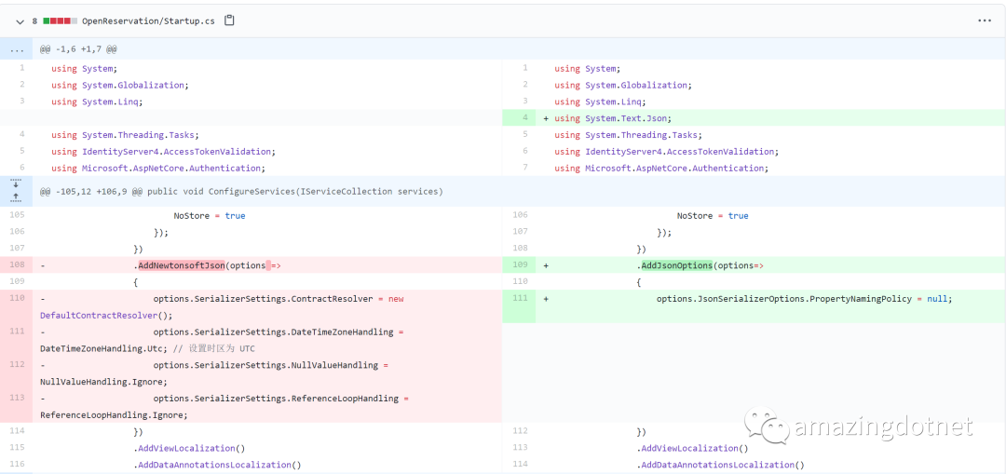Click removed ReferenceLoopHandling line 113
This screenshot has height=474, width=1006.
coord(251,407)
